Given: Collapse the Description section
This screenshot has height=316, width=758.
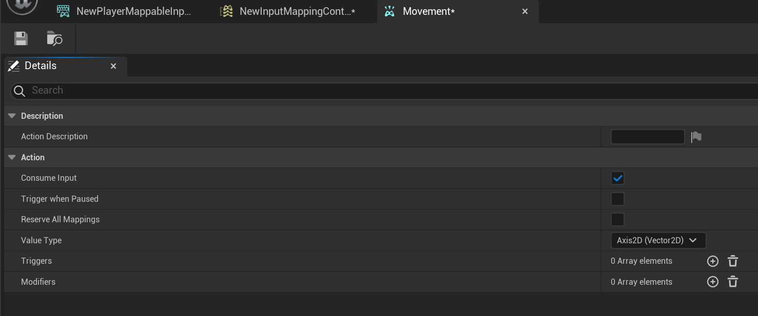Looking at the screenshot, I should click(12, 116).
